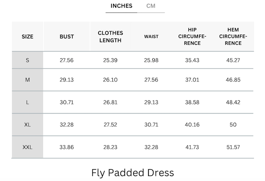This screenshot has width=265, height=181.
Task: Select the L size row label
Action: coord(28,102)
